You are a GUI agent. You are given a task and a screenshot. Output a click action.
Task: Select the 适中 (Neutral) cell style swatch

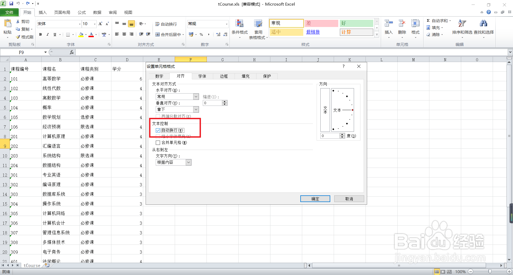click(287, 32)
